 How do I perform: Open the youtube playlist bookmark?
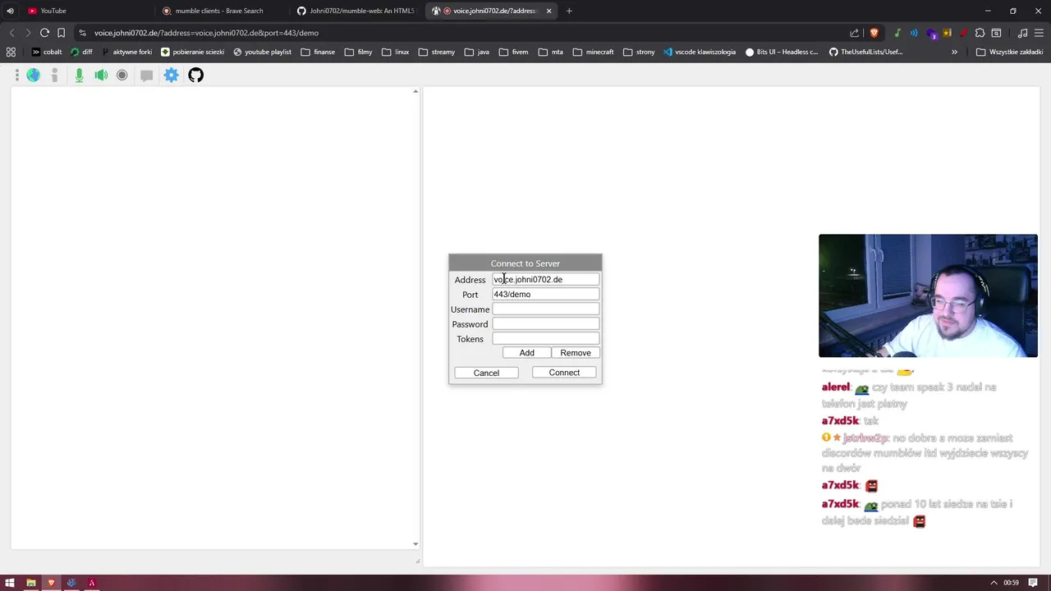[262, 52]
